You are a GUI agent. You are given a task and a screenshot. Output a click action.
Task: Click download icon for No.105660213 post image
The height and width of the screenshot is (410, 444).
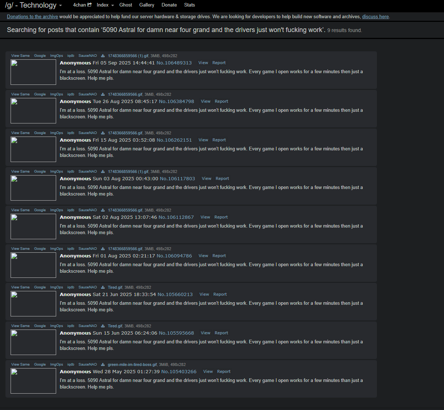(x=103, y=287)
